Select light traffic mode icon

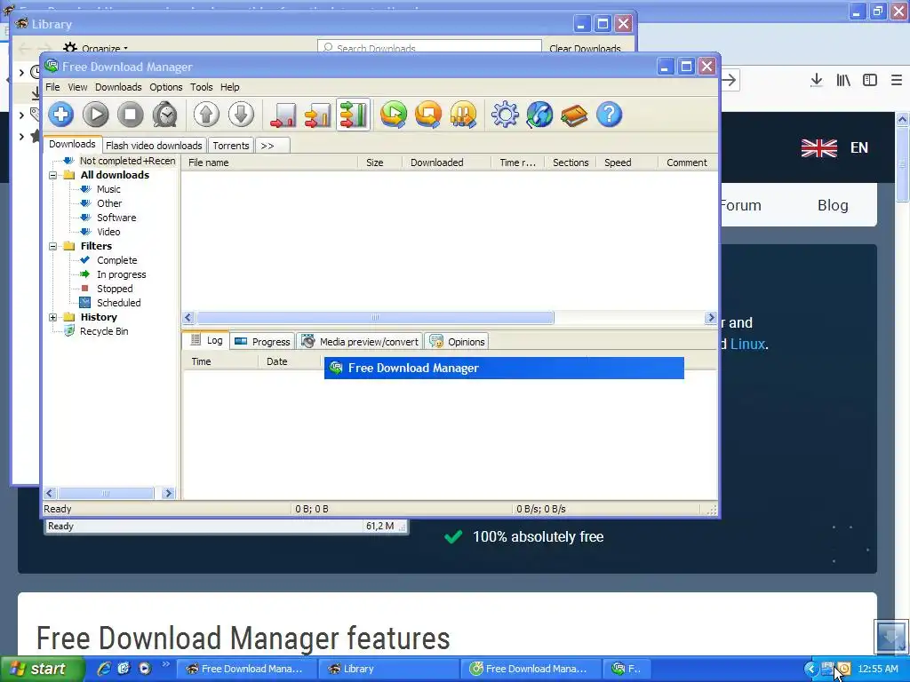(283, 115)
